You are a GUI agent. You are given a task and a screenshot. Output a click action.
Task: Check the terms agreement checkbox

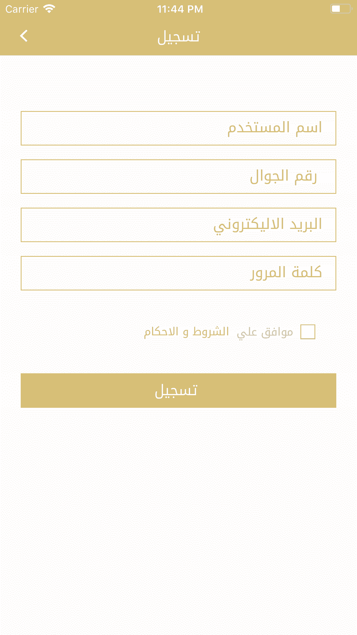[x=308, y=332]
